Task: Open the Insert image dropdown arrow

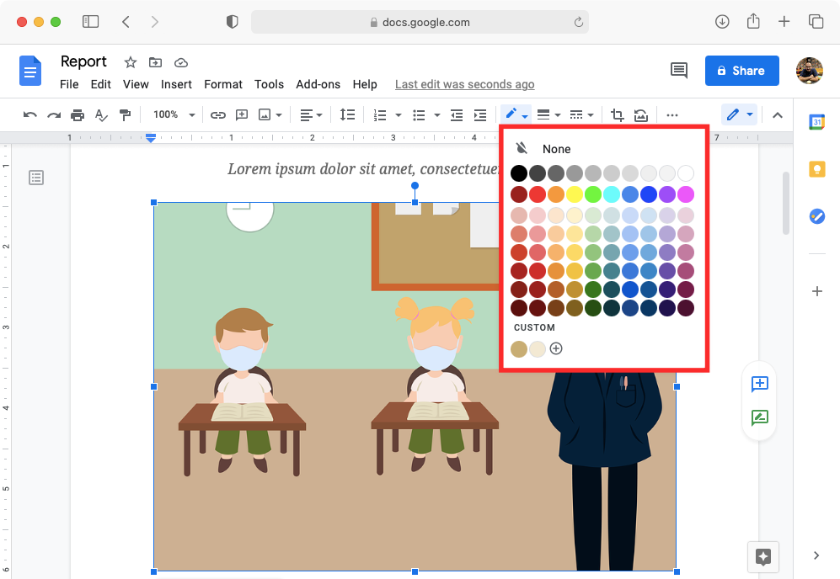Action: (x=281, y=114)
